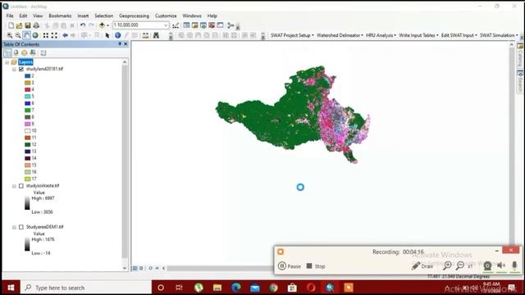Create a new map document

[x=11, y=25]
